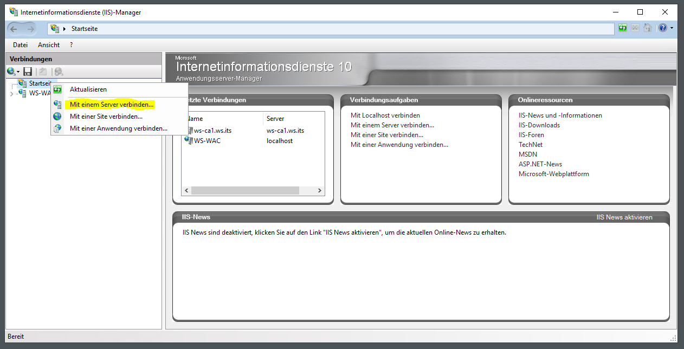
Task: Click the Onlineressourcen panel header
Action: [589, 100]
